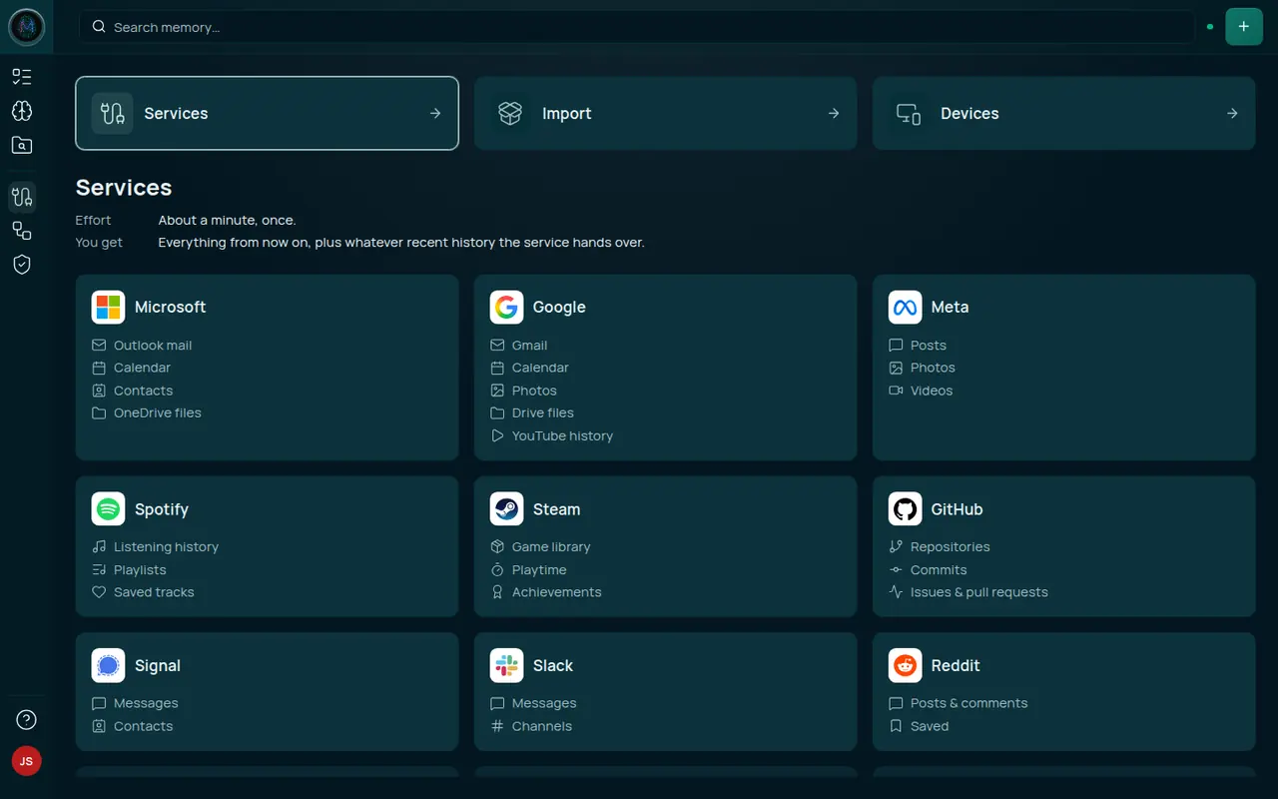Click the green plus add button
The width and height of the screenshot is (1278, 799).
coord(1243,27)
